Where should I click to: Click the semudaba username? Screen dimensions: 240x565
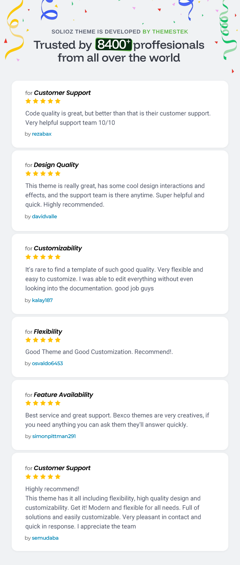coord(45,538)
